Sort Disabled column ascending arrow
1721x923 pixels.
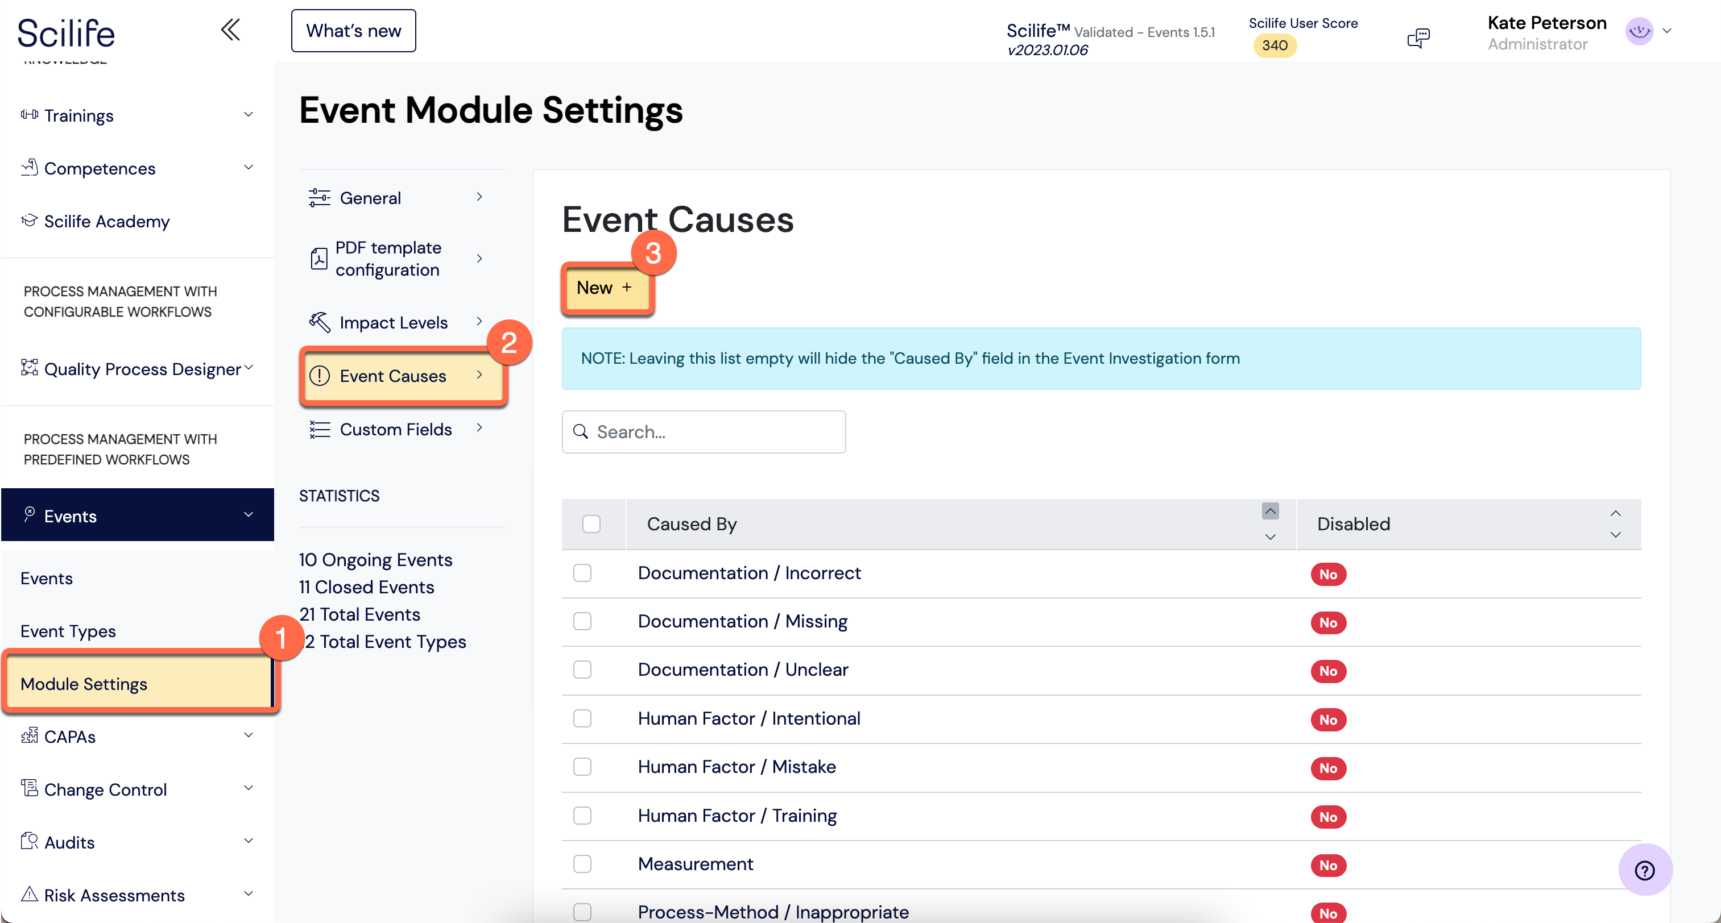[x=1615, y=513]
